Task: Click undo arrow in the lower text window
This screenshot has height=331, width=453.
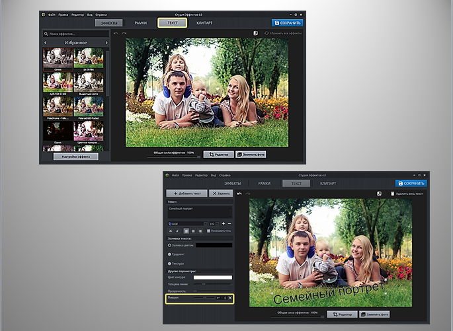Action: (239, 194)
